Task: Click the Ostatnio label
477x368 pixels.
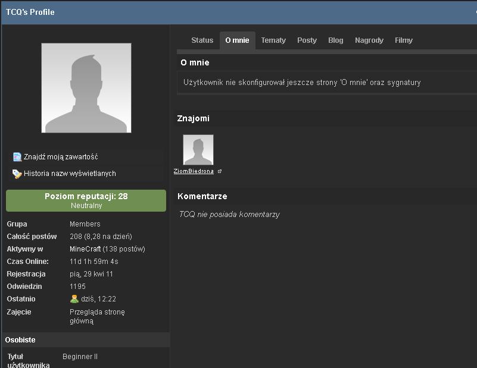Action: click(x=21, y=299)
